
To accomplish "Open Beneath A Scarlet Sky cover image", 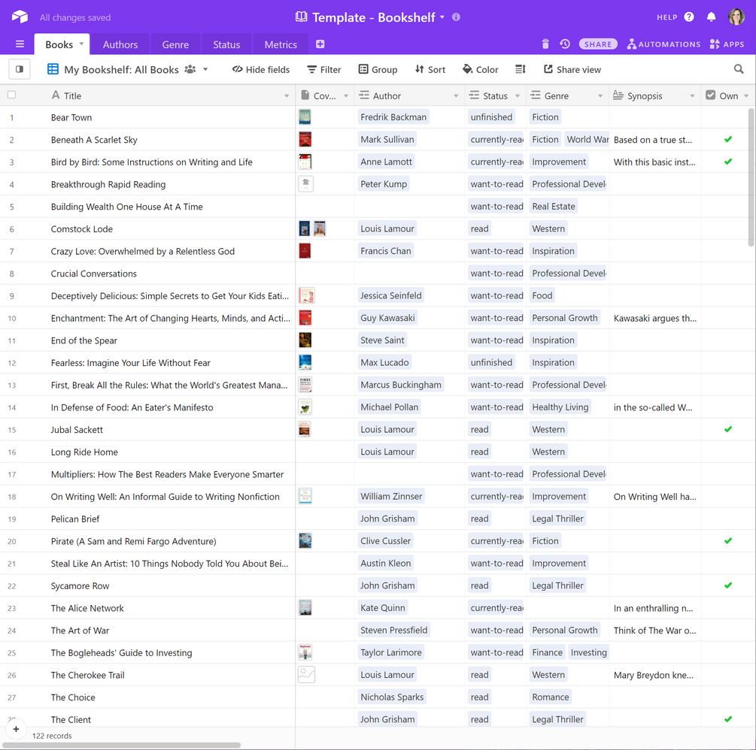I will (305, 140).
